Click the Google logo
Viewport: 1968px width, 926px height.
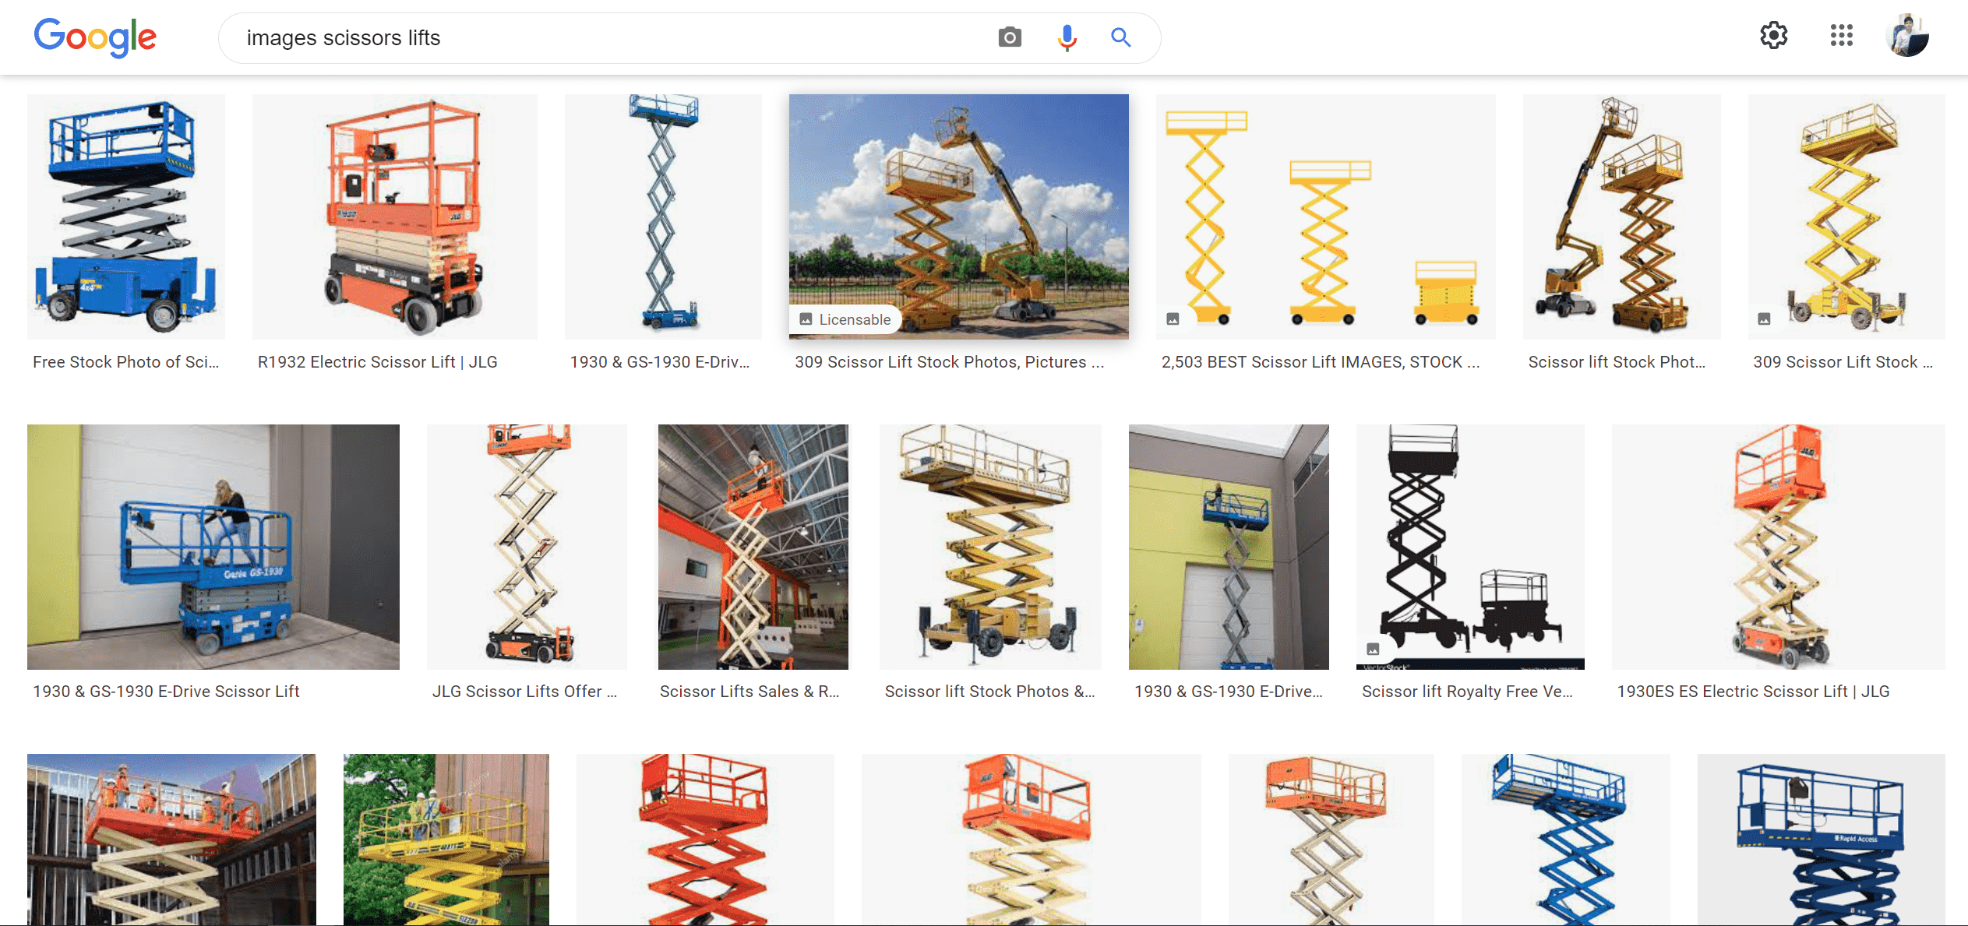click(95, 37)
